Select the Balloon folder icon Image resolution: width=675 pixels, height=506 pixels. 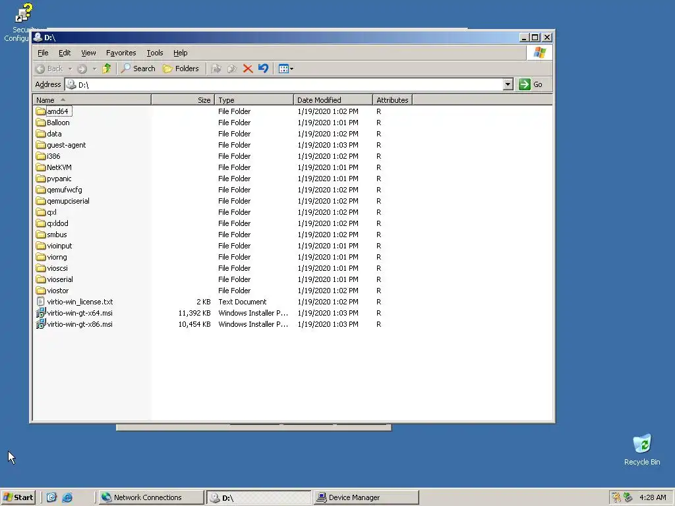pos(41,123)
